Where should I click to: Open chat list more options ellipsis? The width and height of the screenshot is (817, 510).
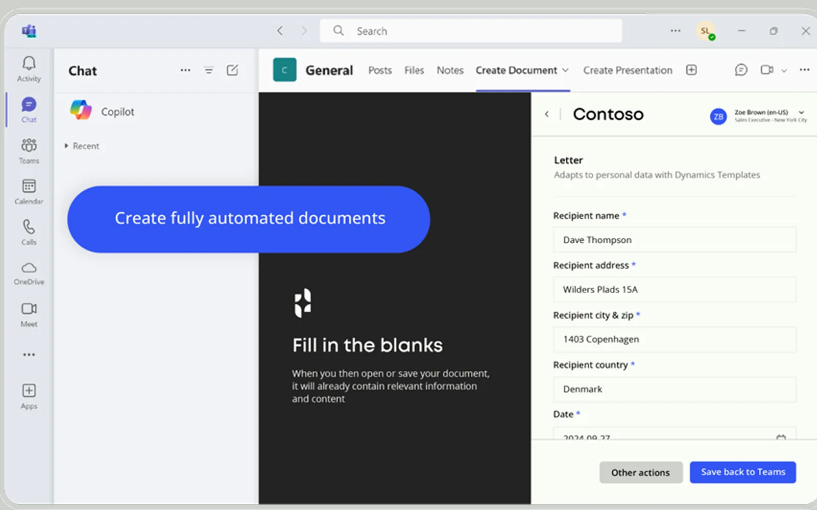point(185,70)
